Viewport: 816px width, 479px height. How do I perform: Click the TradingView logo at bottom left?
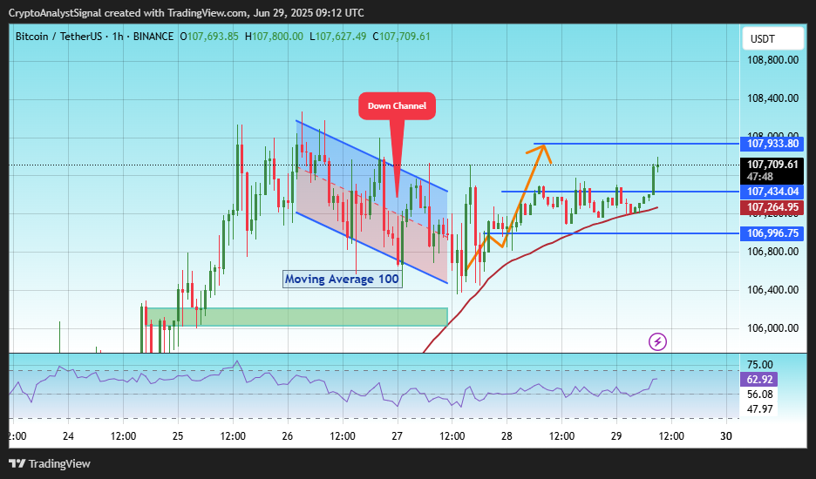pyautogui.click(x=50, y=463)
